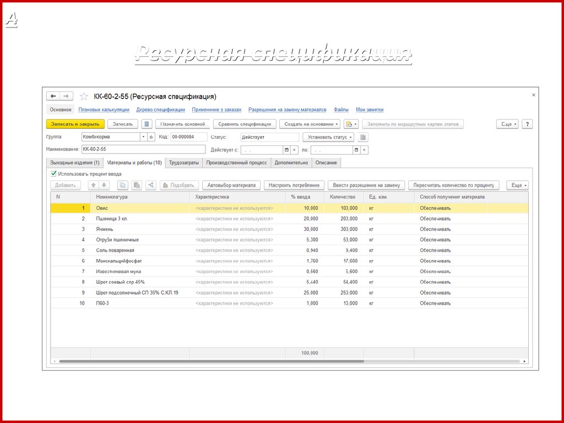This screenshot has height=423, width=564.
Task: Switch to the Трудозатраты tab
Action: (x=184, y=162)
